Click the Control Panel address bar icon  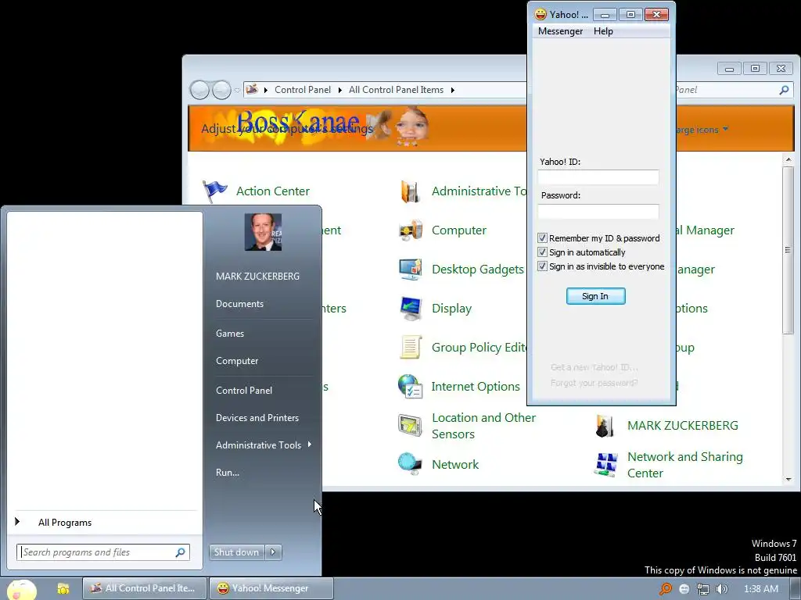(x=252, y=90)
